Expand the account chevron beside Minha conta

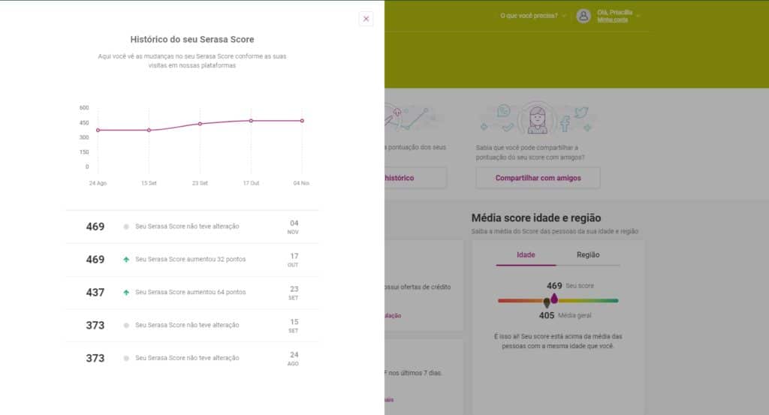coord(638,17)
